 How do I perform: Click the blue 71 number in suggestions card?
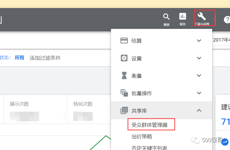(x=225, y=122)
